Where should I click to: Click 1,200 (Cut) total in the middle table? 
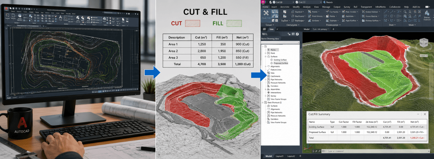[242, 64]
